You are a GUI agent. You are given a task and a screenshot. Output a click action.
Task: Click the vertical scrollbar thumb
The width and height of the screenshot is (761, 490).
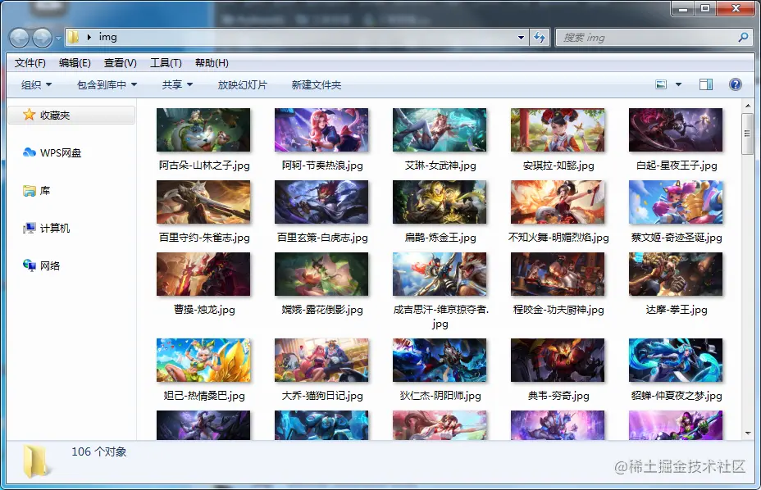pyautogui.click(x=747, y=134)
